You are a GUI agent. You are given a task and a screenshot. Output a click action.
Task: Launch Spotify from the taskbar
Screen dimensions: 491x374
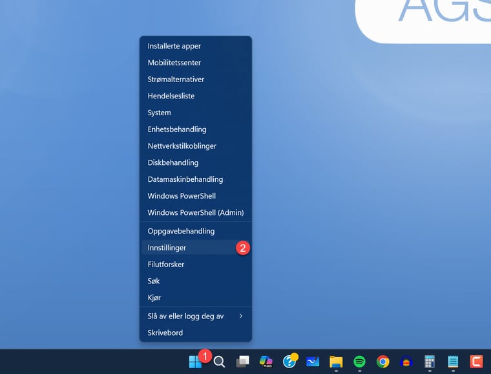[359, 362]
